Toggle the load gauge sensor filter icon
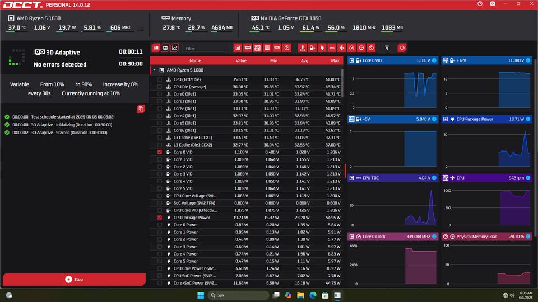 click(361, 48)
